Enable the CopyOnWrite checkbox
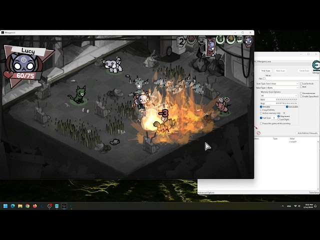Screen dimensions: 320x240 pos(261,110)
